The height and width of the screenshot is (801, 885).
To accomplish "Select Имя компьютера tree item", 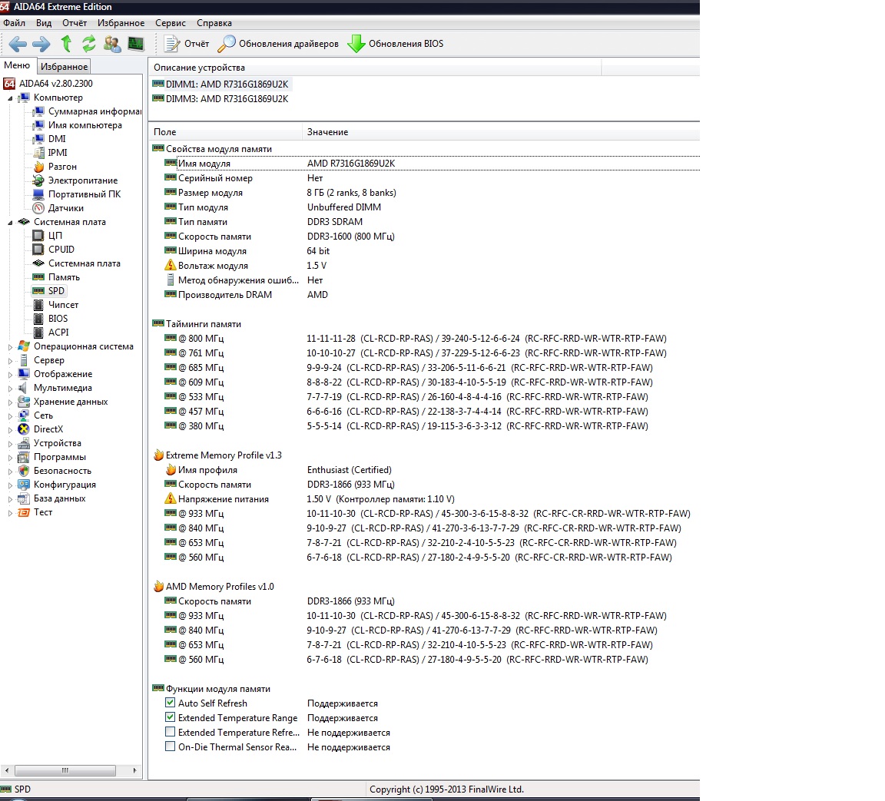I will [85, 125].
